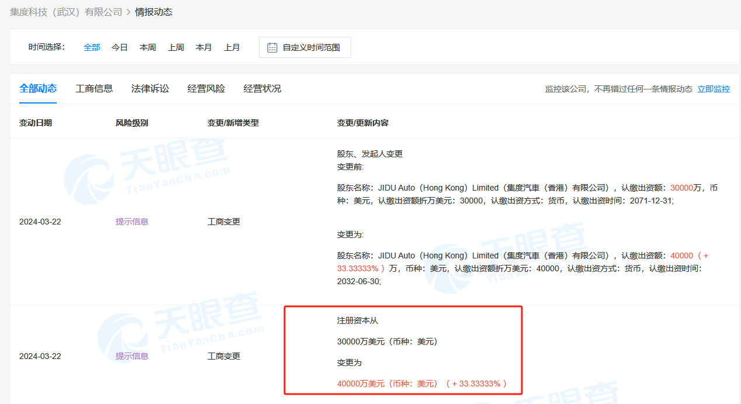Click 变更/新增类型 column header
This screenshot has height=404, width=741.
point(233,123)
